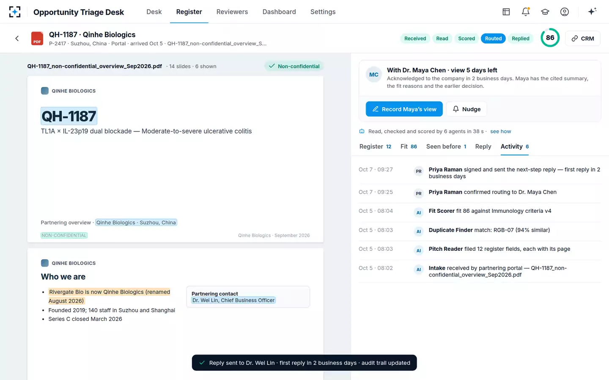Viewport: 609px width, 380px height.
Task: Select the Fit 86 panel tab
Action: coord(409,147)
